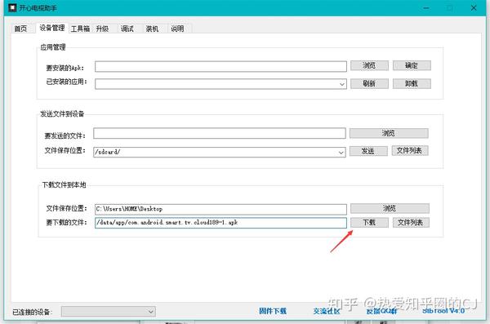The height and width of the screenshot is (324, 490).
Task: Click the 要安装的Apk input field
Action: (220, 66)
